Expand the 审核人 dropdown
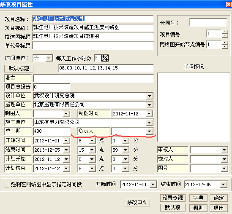Screen dimensions: 232x214 (224, 150)
